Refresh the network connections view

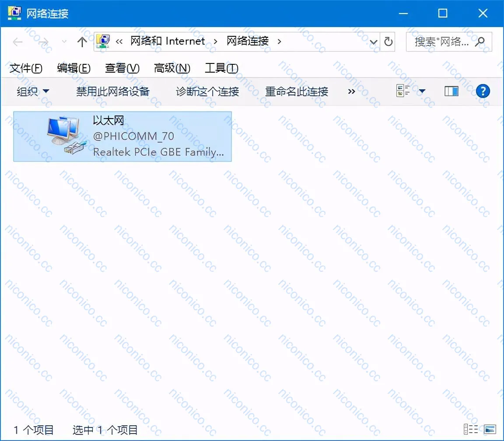click(x=388, y=42)
